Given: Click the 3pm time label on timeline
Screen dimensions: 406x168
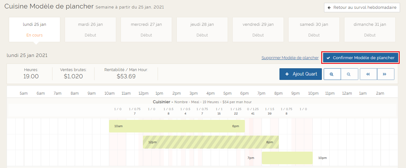Looking at the screenshot, I should point(193,93).
